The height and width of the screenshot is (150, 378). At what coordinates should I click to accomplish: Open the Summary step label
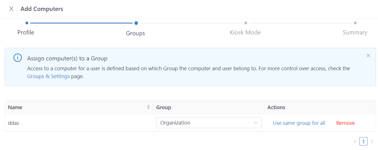[x=355, y=32]
